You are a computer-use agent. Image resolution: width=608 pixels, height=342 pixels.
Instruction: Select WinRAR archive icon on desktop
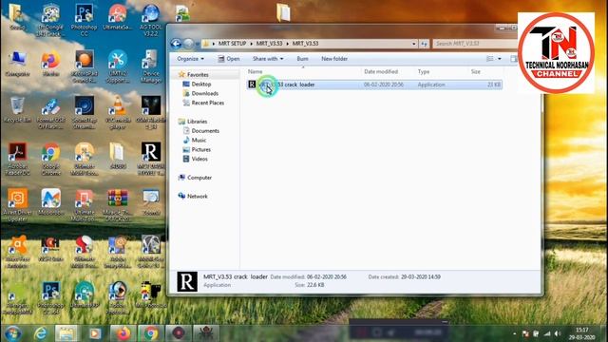[x=118, y=205]
